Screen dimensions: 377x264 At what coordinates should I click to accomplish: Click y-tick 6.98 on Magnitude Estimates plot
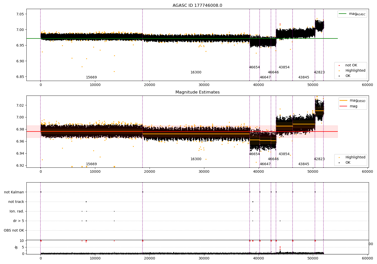[x=20, y=129]
